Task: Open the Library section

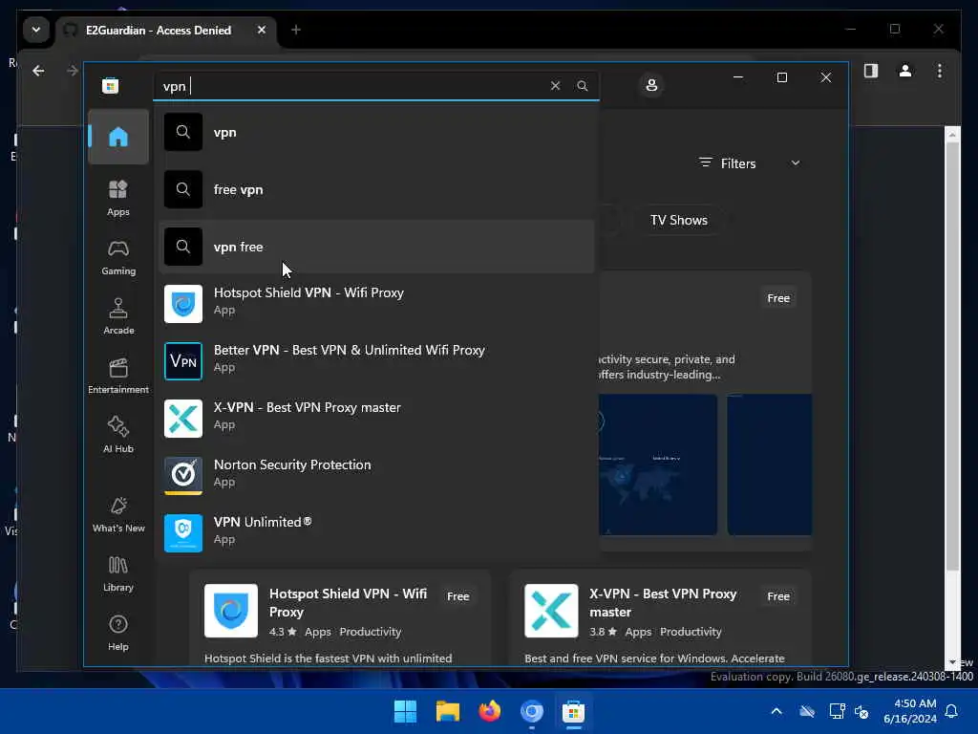Action: click(x=117, y=573)
